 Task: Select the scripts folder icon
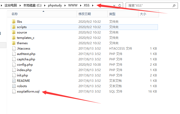click(x=14, y=27)
